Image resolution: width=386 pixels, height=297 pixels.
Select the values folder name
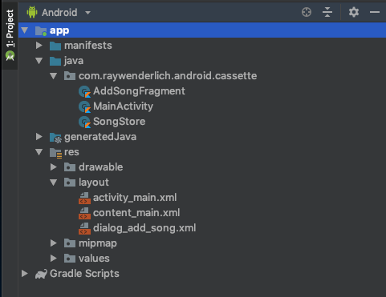(x=94, y=259)
